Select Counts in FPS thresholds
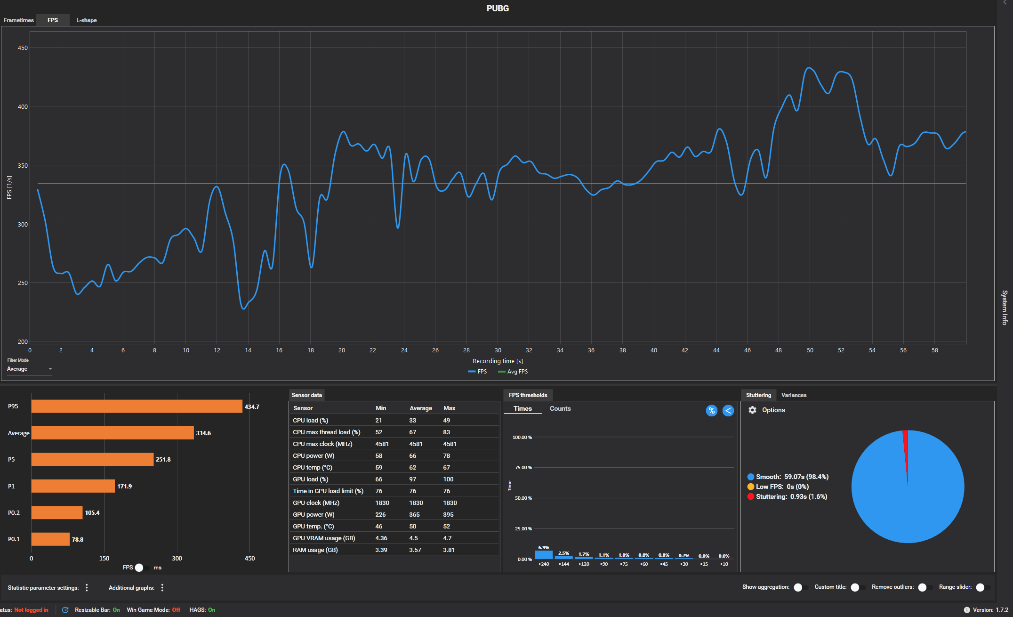The image size is (1013, 617). tap(560, 408)
